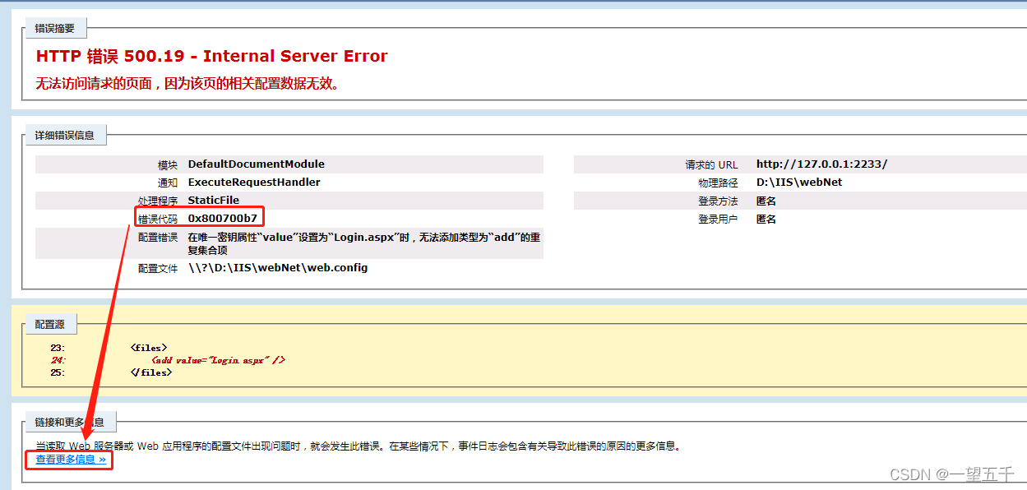Screen dimensions: 1027x490
Task: Click the 模块 field label
Action: tap(168, 164)
